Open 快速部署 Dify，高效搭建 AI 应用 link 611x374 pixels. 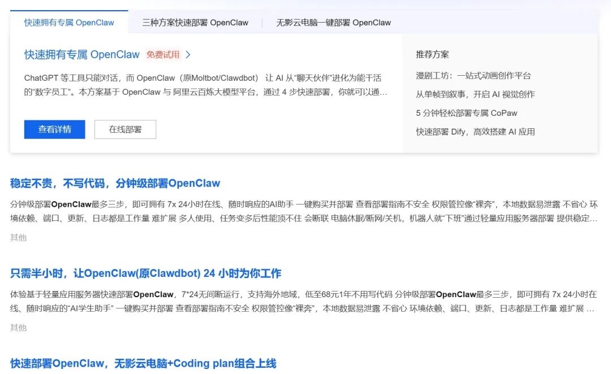475,132
